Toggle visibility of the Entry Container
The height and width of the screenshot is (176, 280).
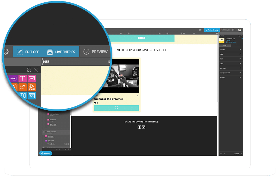[43, 131]
